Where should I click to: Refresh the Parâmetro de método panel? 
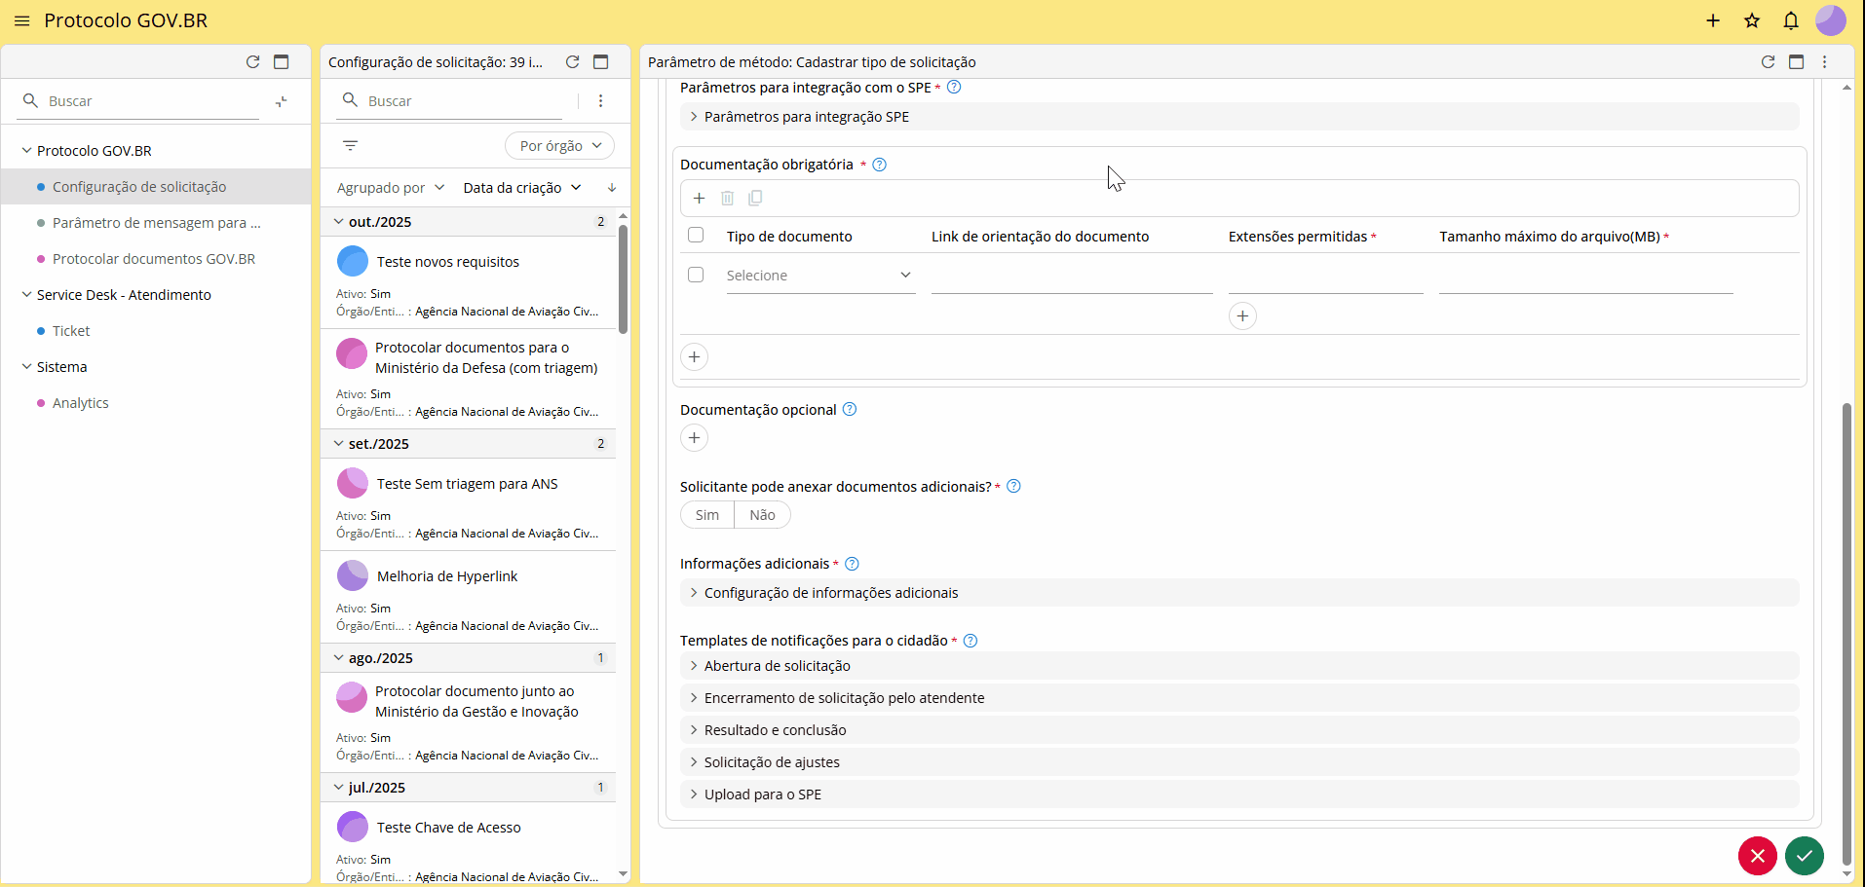tap(1769, 61)
